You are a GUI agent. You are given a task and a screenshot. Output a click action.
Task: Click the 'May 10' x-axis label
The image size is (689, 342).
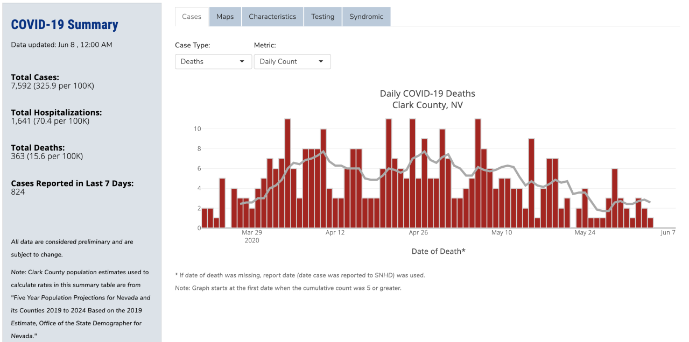tap(502, 232)
